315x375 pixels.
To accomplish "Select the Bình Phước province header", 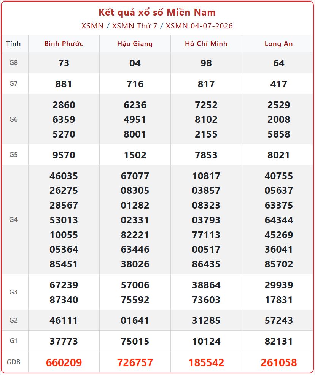I will pyautogui.click(x=64, y=44).
